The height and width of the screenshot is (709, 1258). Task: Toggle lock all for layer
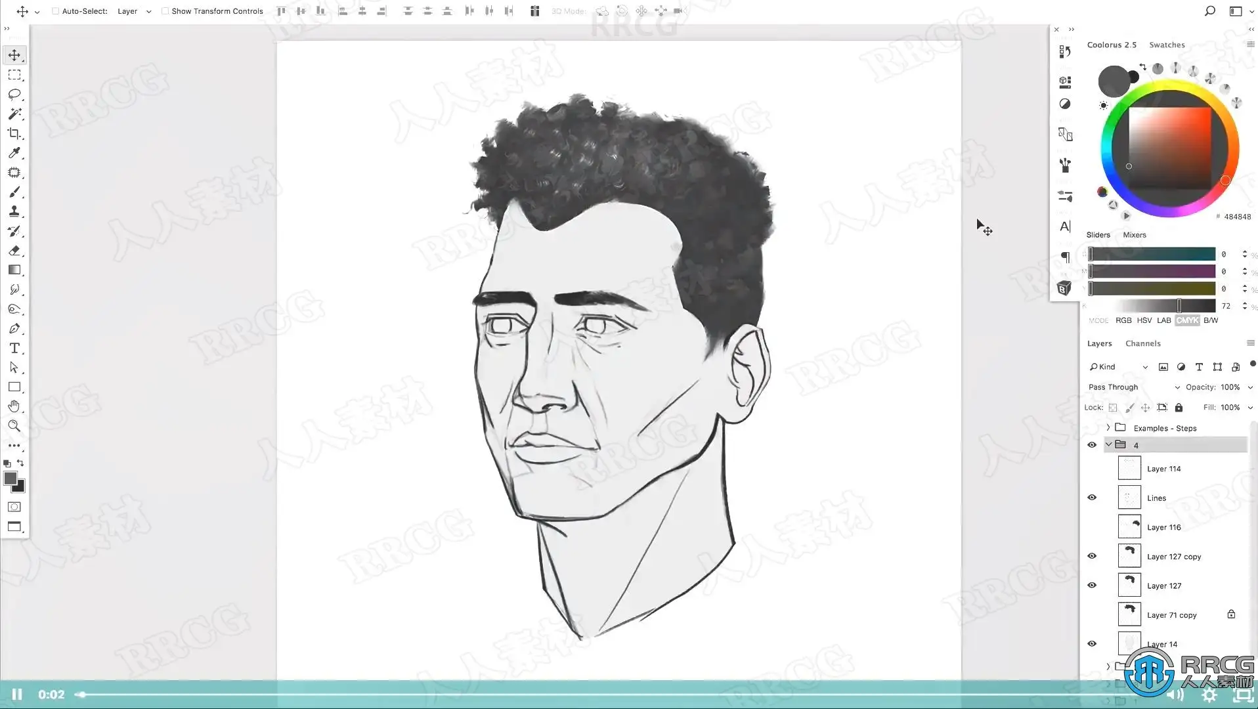1179,408
